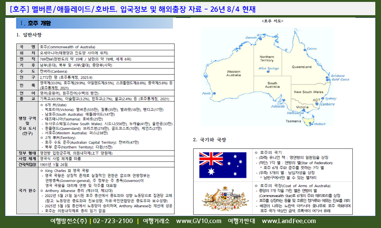Click the 인구 row header cell

click(27, 78)
